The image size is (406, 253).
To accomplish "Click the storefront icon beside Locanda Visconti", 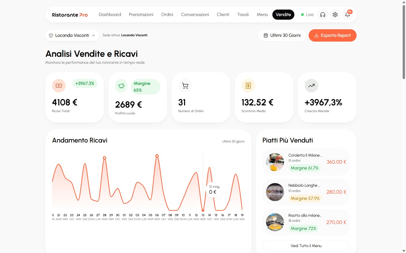I will (51, 35).
